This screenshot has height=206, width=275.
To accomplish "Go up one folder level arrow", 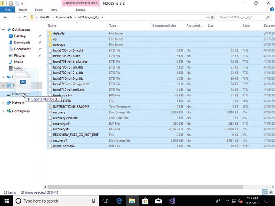I will [25, 17].
